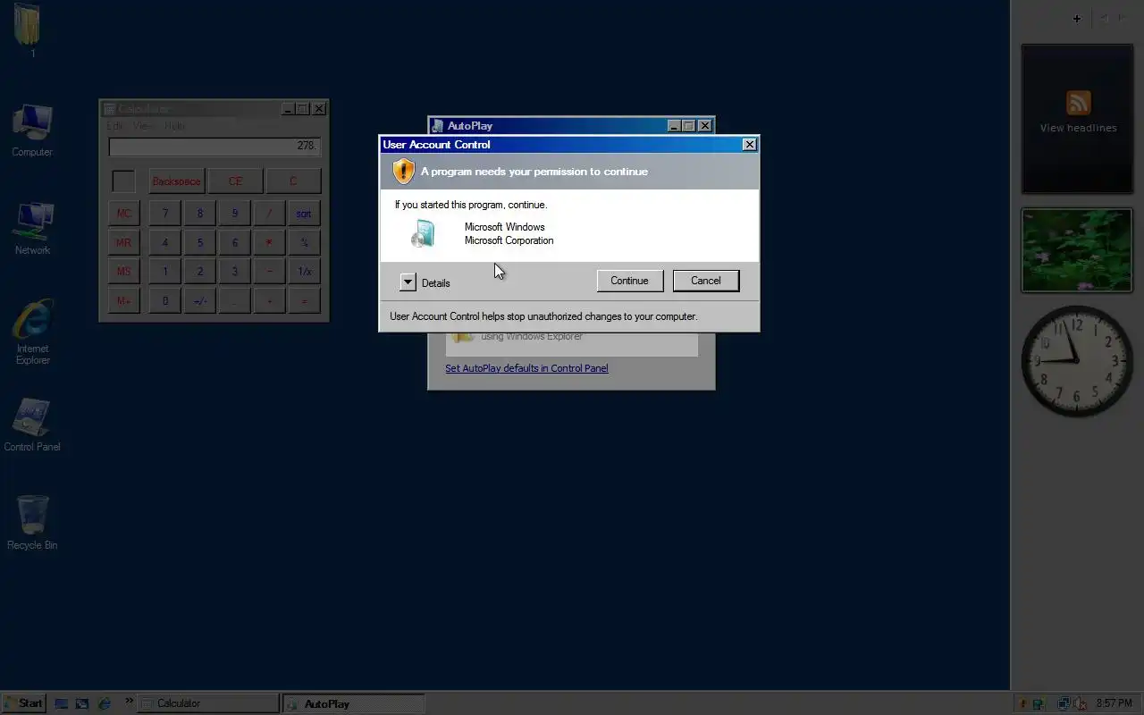Click digit 9 in Calculator

235,214
